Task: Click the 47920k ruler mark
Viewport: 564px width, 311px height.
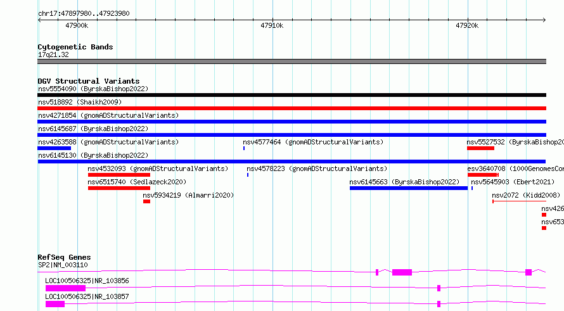Action: point(467,25)
